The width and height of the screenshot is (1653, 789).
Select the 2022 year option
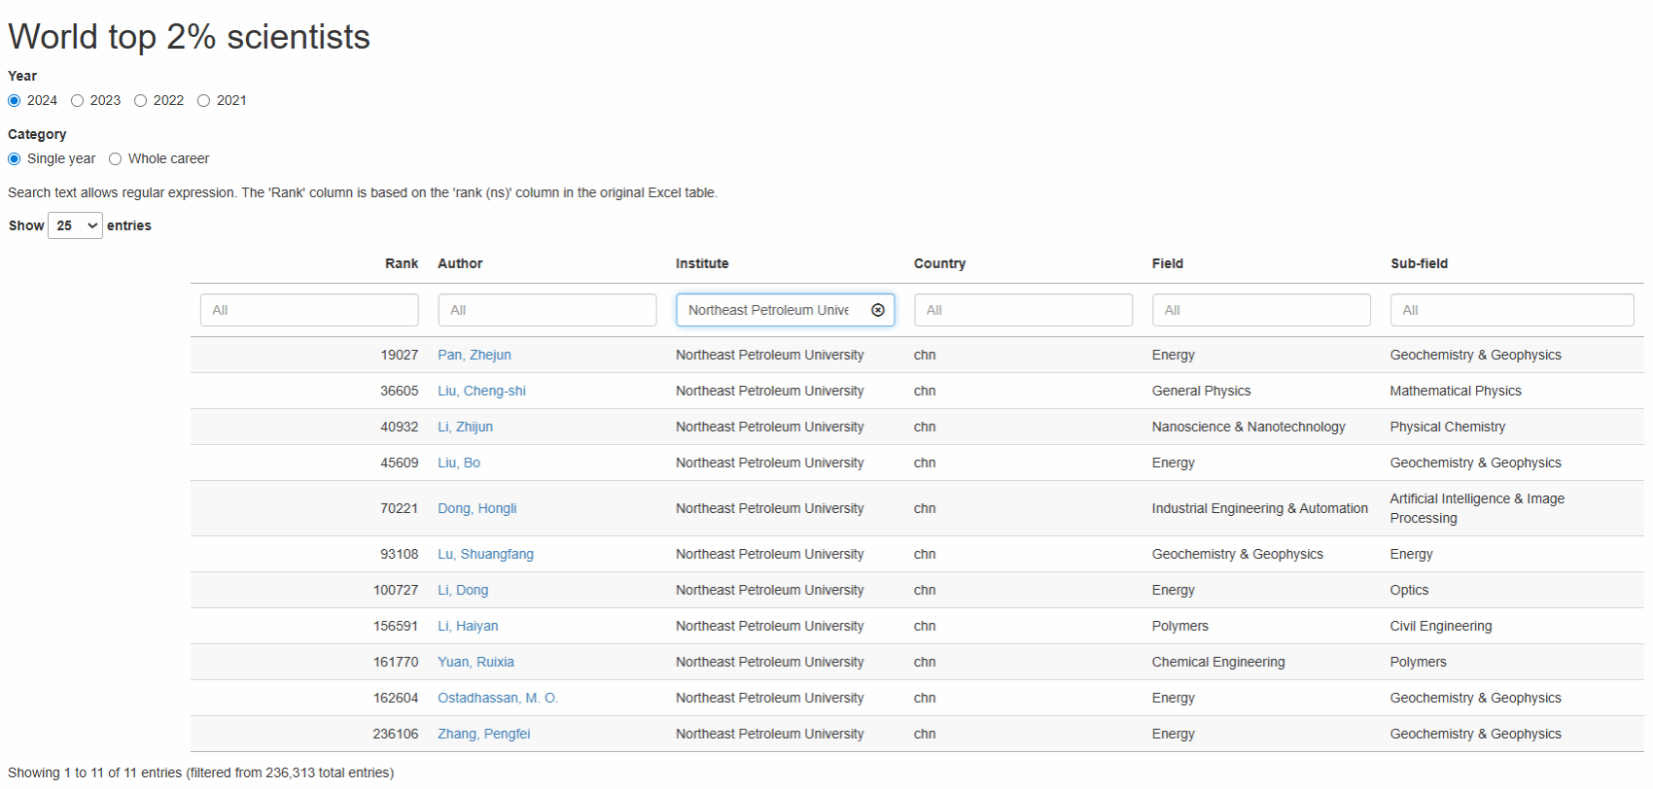141,101
